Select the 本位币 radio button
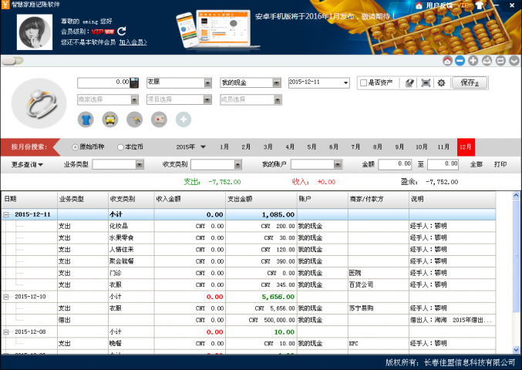The image size is (522, 370). 120,146
